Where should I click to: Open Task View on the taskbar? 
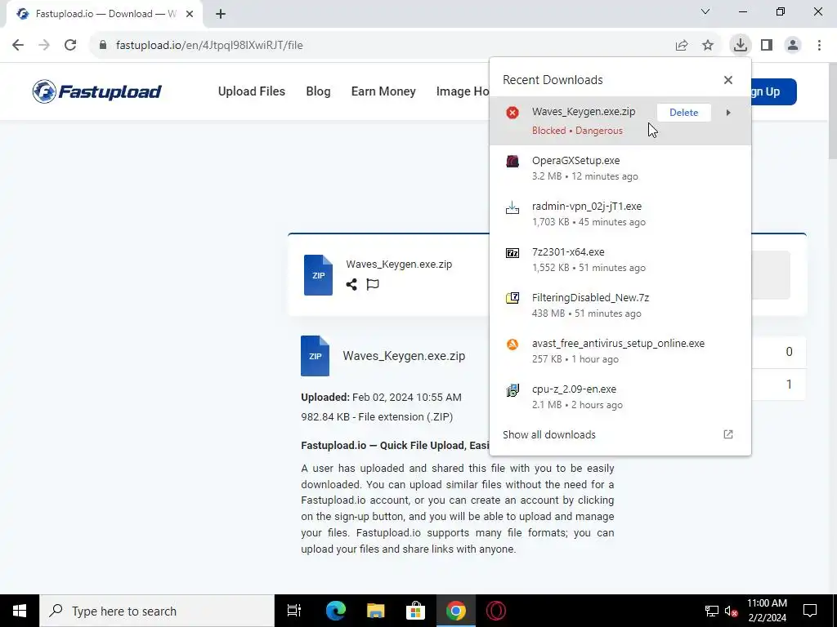pos(294,611)
